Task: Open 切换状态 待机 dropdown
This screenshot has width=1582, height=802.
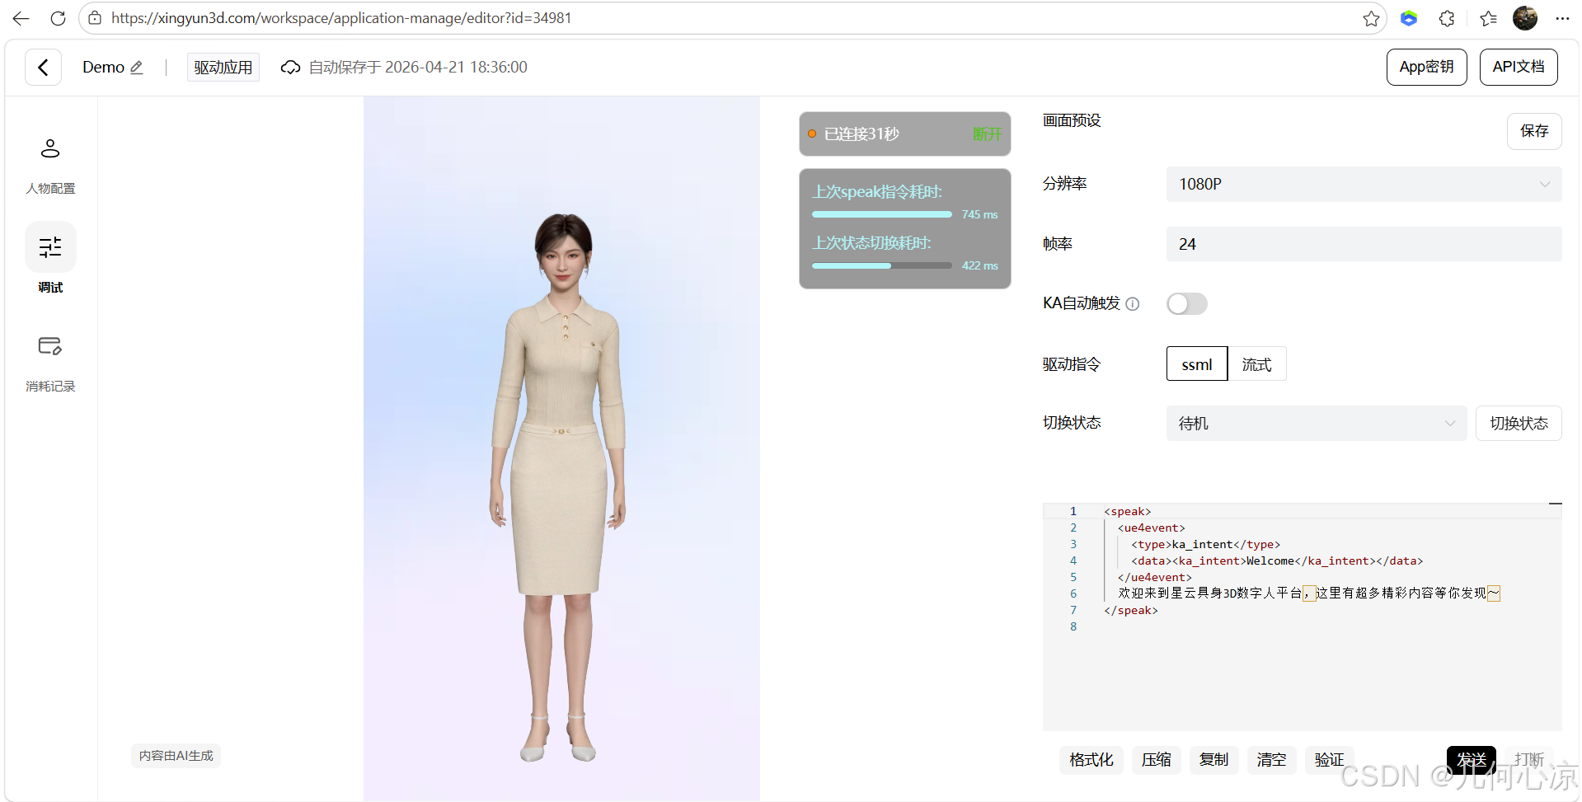Action: [1316, 424]
